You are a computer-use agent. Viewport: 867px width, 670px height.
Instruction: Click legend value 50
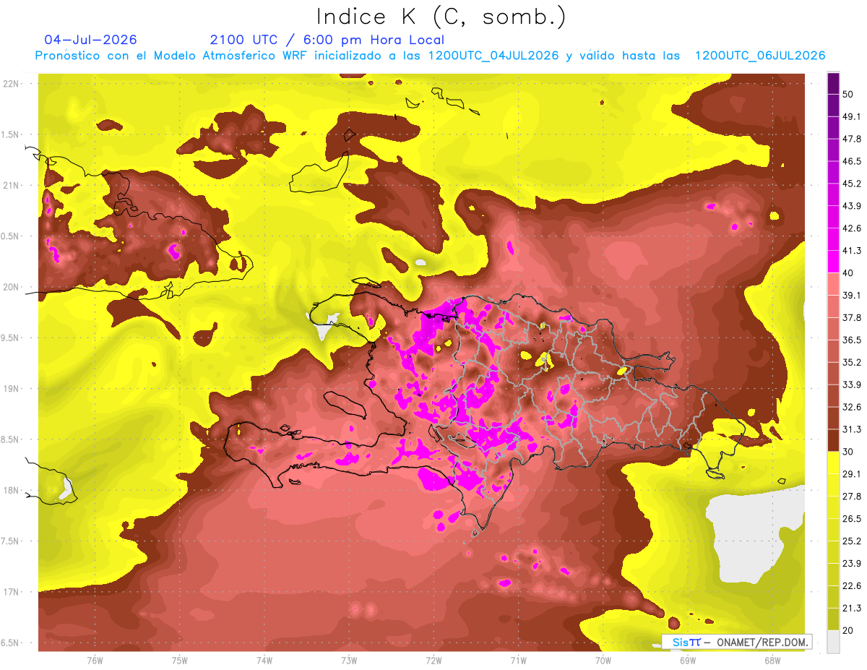click(x=848, y=95)
